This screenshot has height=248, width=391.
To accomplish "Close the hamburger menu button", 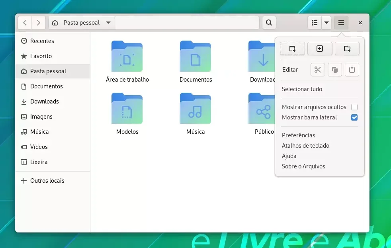I will click(x=341, y=23).
